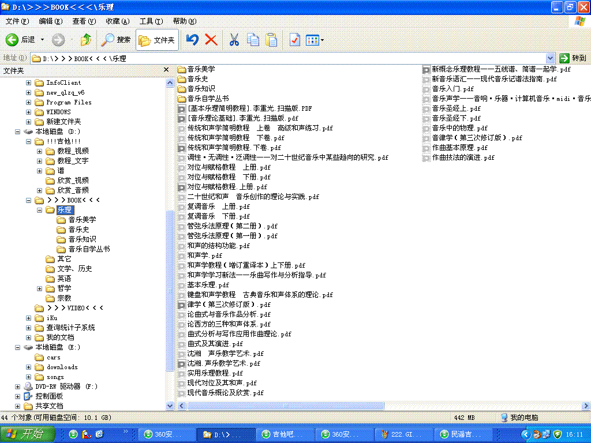Select the [基本乐理简明教程].李重光.扫描版.PDF file icon
591x443 pixels.
tap(181, 108)
